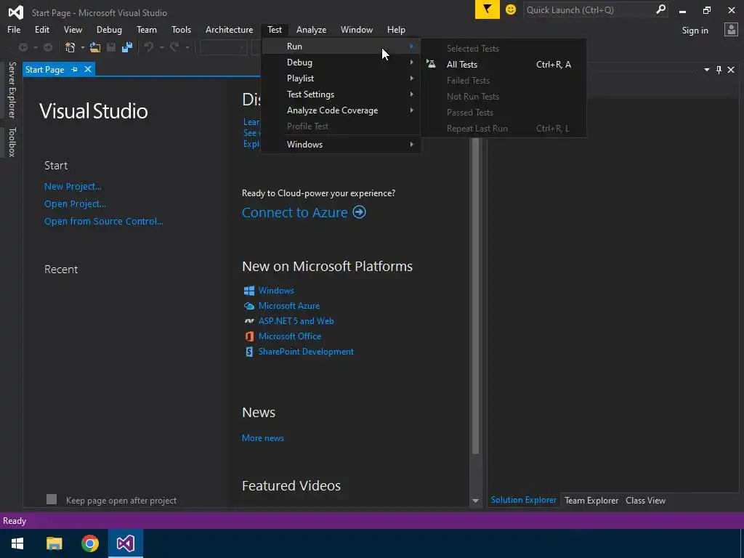Expand the Playlist submenu
The height and width of the screenshot is (558, 744).
(x=341, y=78)
